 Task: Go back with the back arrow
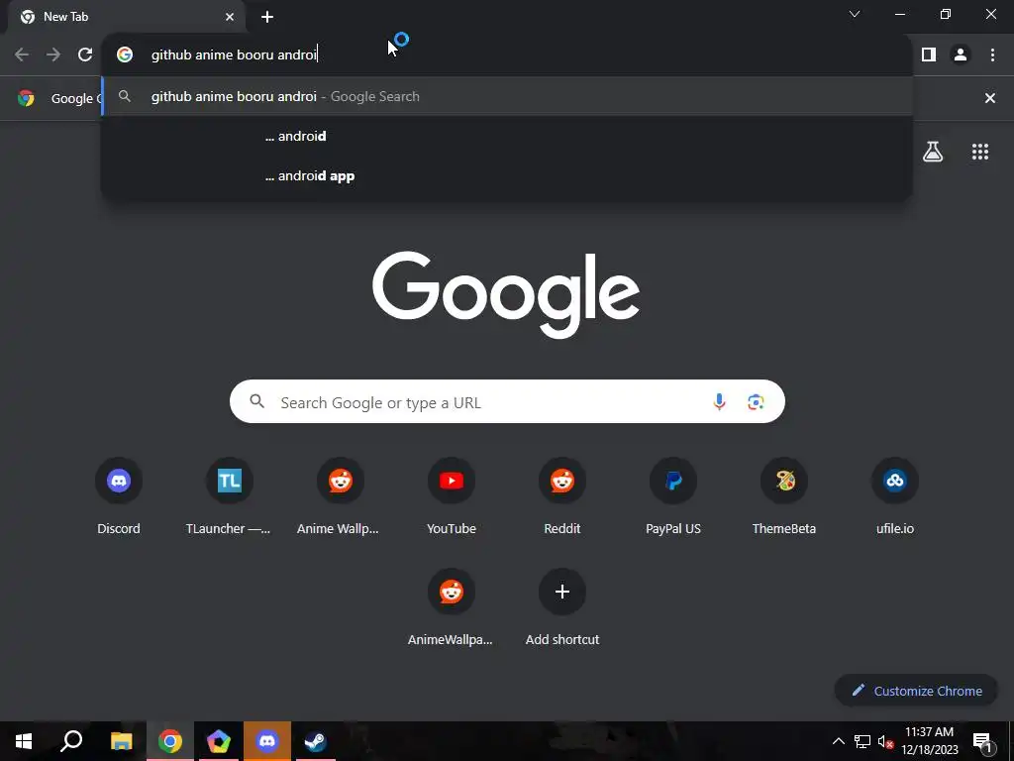(x=22, y=55)
